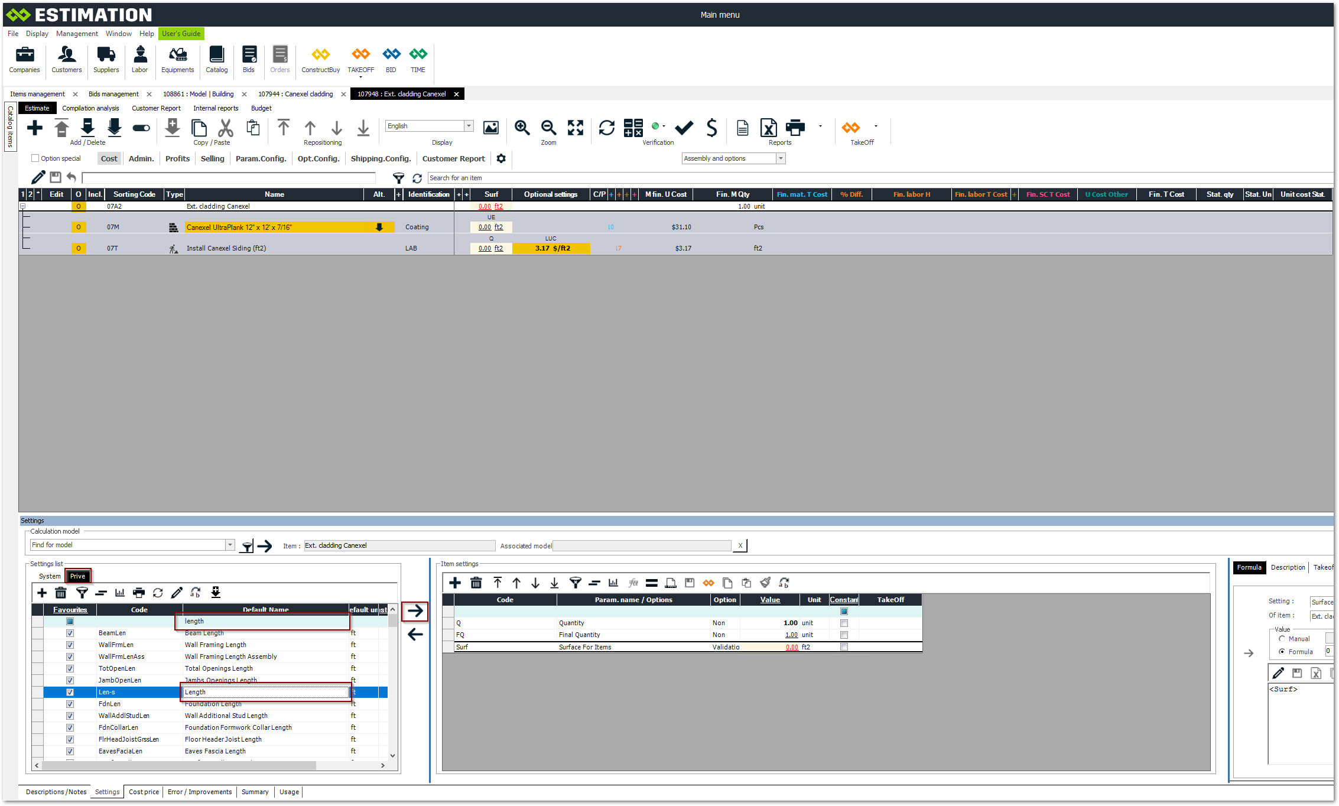Open the Find for model dropdown

tap(230, 545)
